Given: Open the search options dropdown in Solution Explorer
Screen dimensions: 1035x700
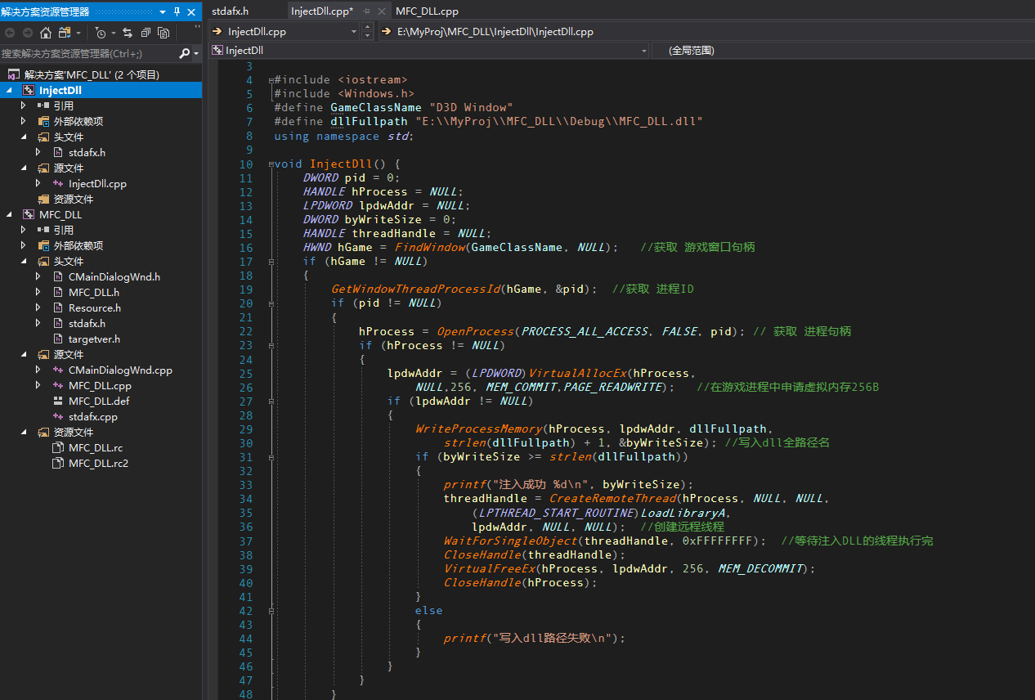Looking at the screenshot, I should click(x=196, y=53).
